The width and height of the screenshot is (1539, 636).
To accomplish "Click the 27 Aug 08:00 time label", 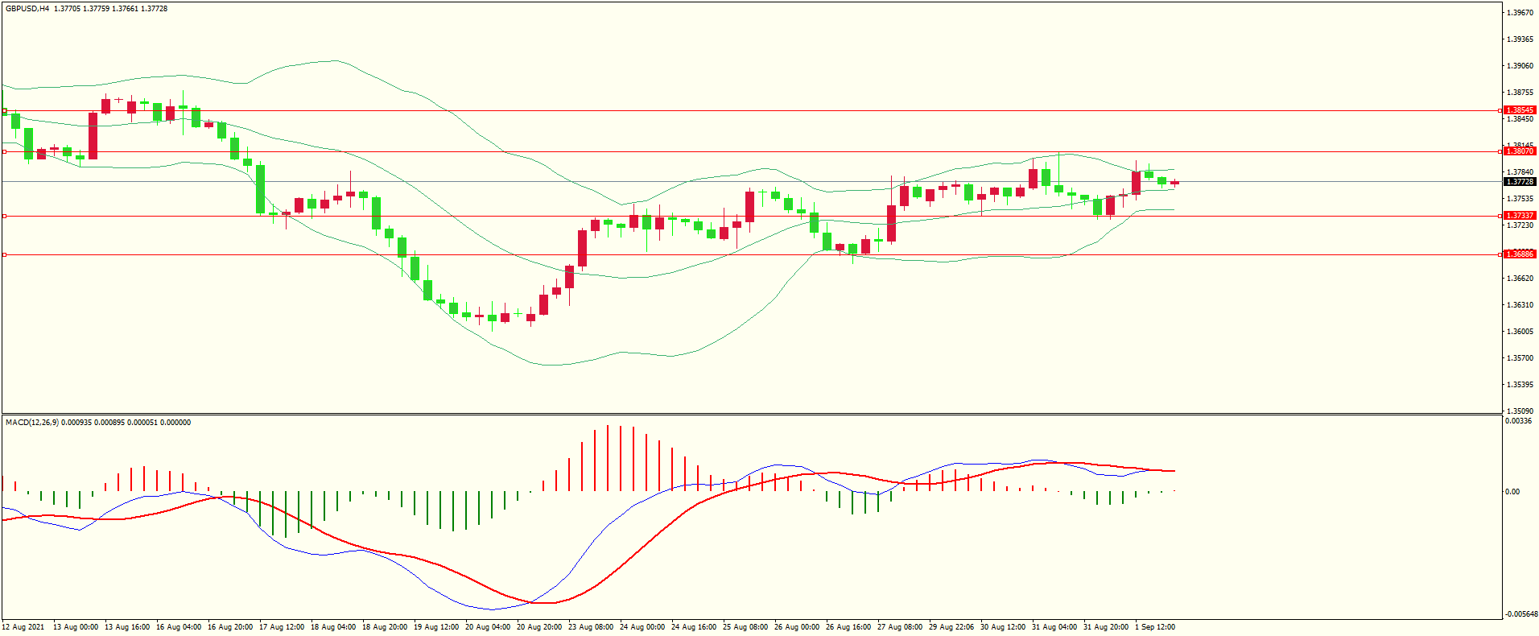I will point(900,627).
